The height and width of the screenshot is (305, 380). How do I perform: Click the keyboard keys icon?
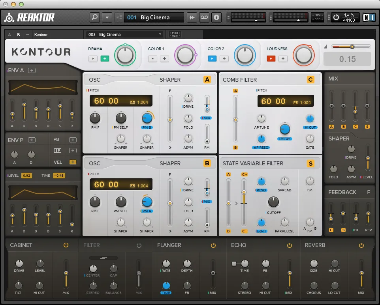57,151
